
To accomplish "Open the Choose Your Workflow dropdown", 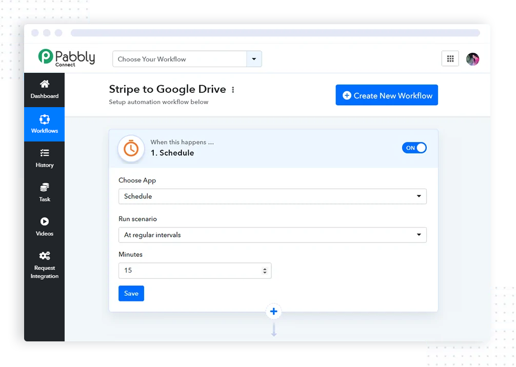I will [x=187, y=59].
